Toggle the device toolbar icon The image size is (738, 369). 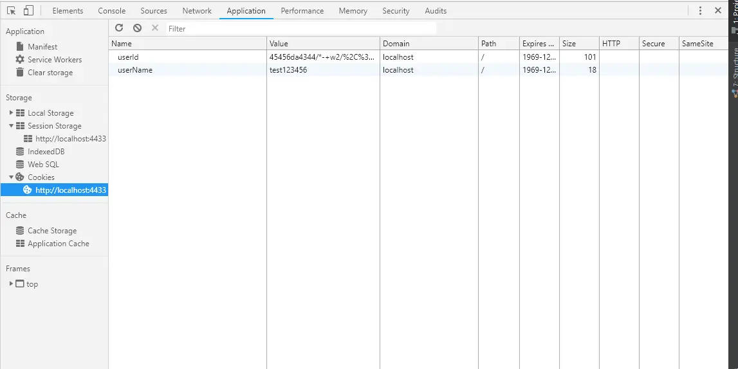(x=28, y=10)
